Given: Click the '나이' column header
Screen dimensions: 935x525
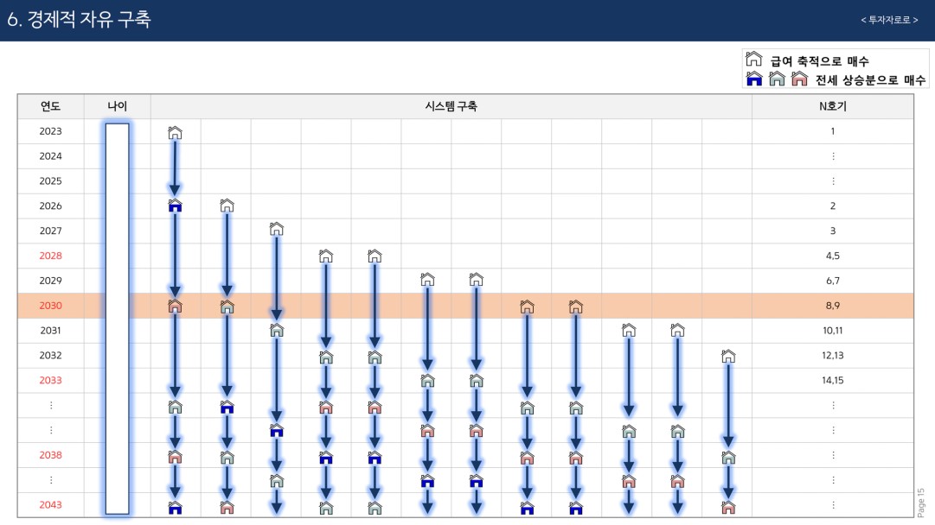Looking at the screenshot, I should pyautogui.click(x=118, y=106).
